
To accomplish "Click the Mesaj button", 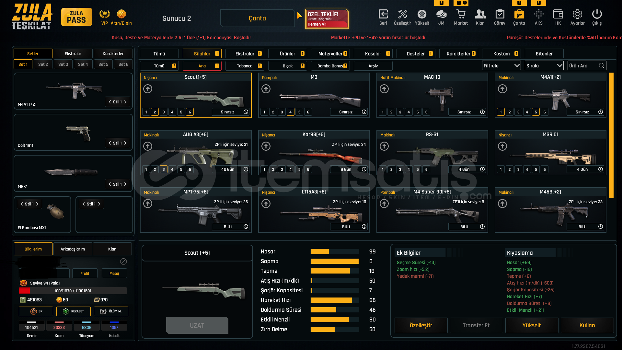I will pos(114,273).
